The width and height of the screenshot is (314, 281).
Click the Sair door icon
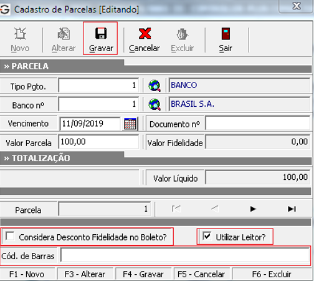point(226,34)
